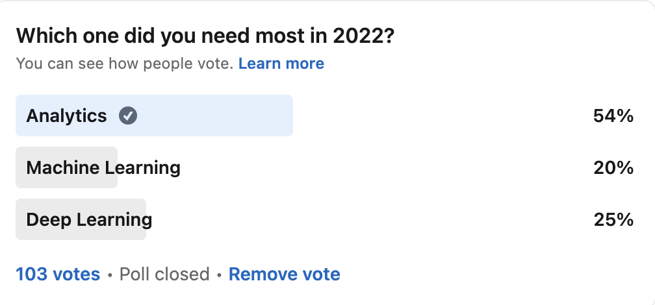Click the Analytics label text
This screenshot has height=305, width=655.
(66, 116)
